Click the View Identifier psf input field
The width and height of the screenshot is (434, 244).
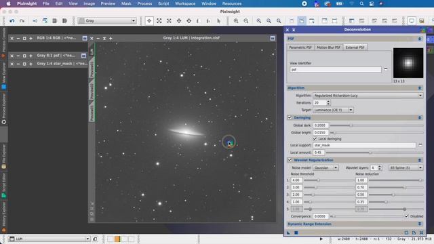(336, 69)
